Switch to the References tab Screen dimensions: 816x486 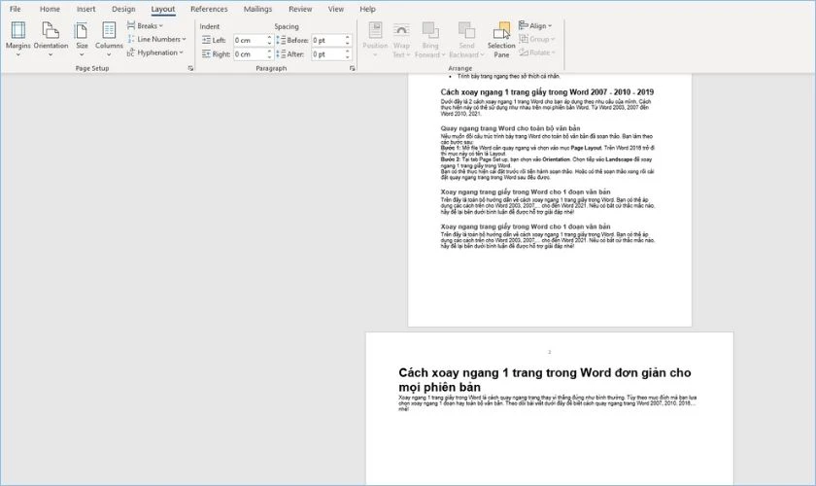pyautogui.click(x=209, y=9)
